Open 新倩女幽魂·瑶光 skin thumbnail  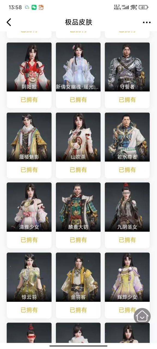[78, 67]
